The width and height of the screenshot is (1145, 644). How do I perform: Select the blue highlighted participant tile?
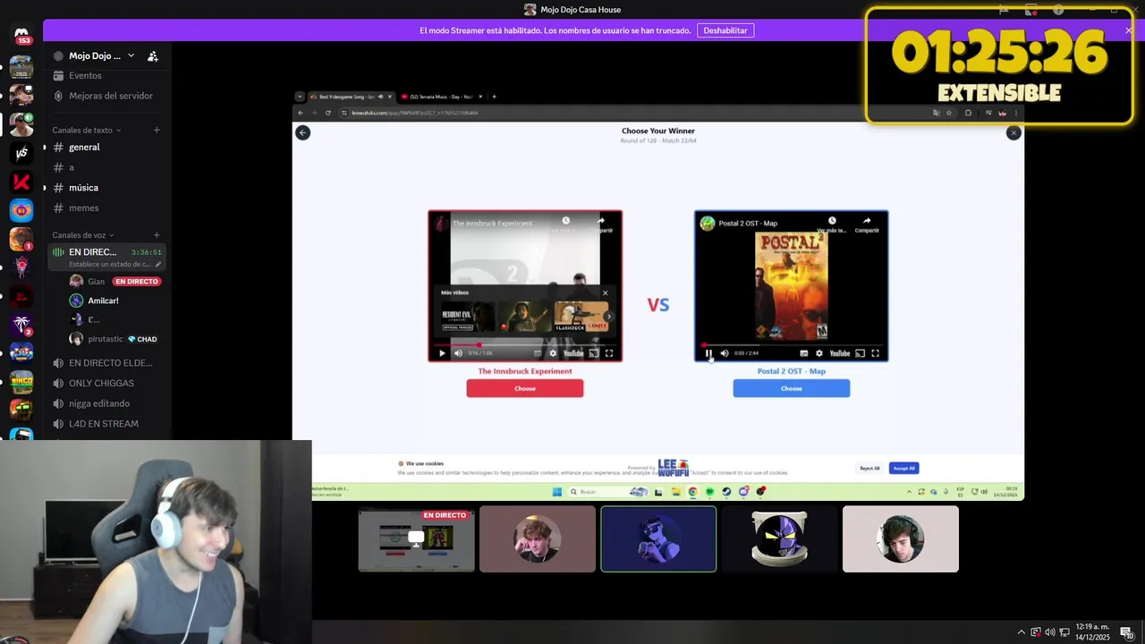(x=658, y=538)
